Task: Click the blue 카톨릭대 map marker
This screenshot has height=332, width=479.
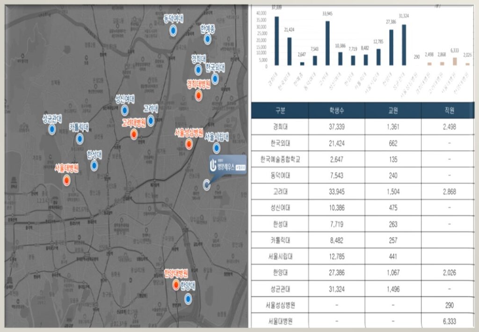Action: coord(80,138)
